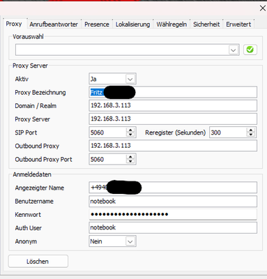
Task: Open the Lokalisierung tab
Action: pyautogui.click(x=132, y=24)
